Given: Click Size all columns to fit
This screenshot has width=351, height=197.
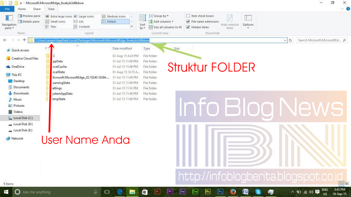Looking at the screenshot, I should tap(165, 27).
